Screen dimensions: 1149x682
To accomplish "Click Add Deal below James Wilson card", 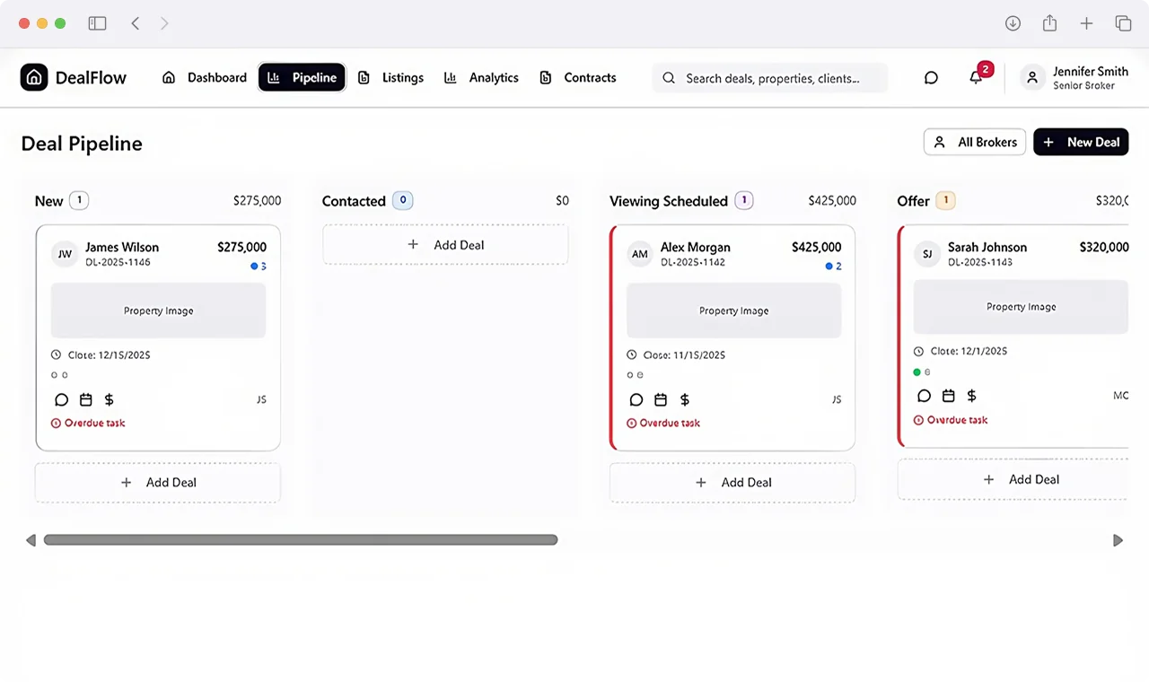I will (158, 482).
